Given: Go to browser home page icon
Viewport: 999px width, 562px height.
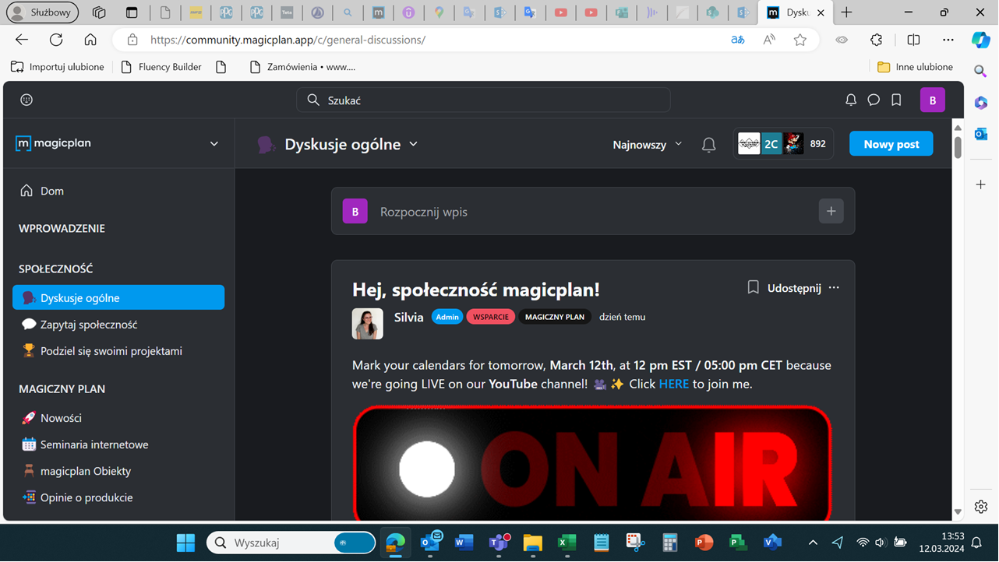Looking at the screenshot, I should [x=90, y=40].
